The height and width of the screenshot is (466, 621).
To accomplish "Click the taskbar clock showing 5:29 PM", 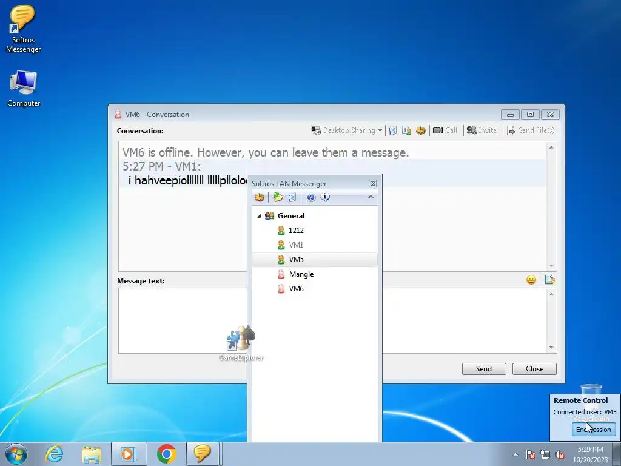I will click(590, 454).
